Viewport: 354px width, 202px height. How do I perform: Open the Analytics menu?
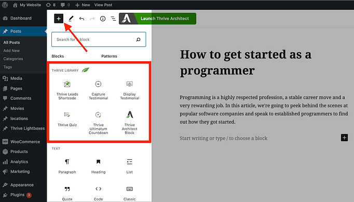click(23, 161)
